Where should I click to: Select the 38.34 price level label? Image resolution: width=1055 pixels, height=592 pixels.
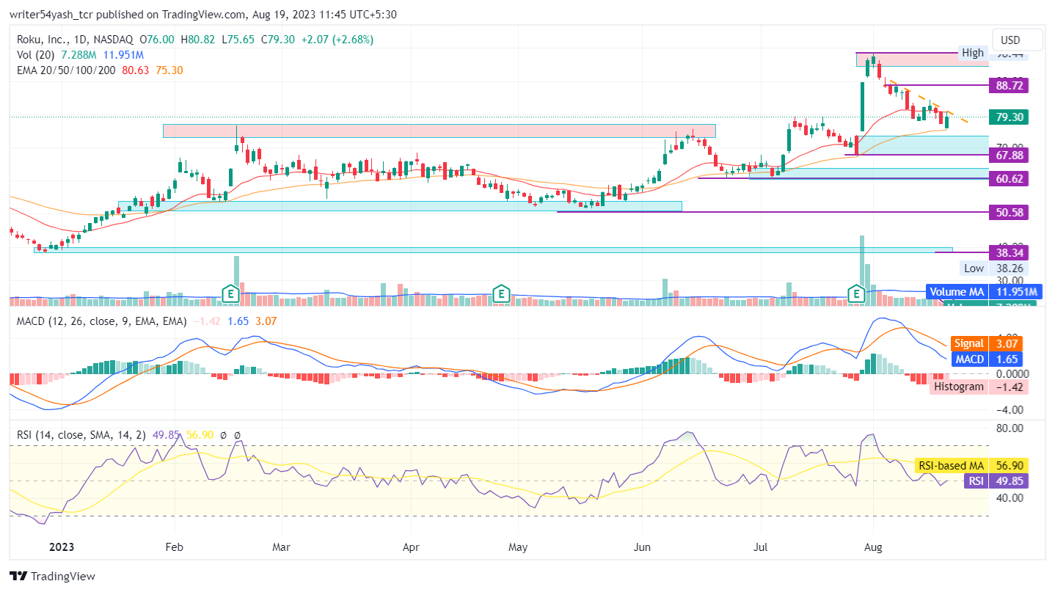[1009, 252]
